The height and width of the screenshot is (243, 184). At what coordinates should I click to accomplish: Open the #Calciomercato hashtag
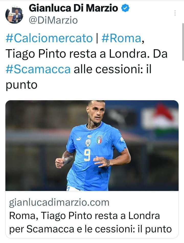pos(49,38)
